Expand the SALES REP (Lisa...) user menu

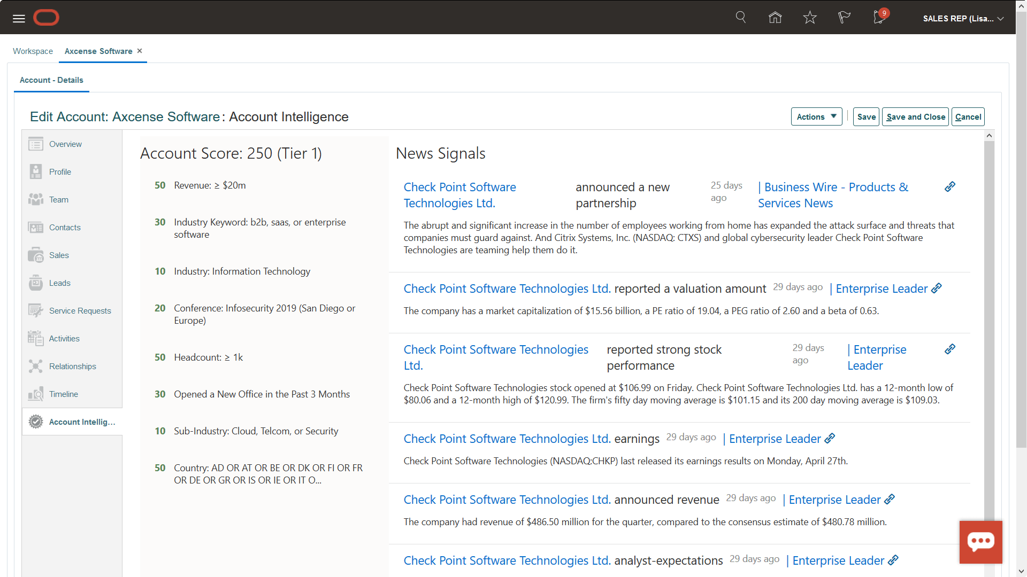963,18
